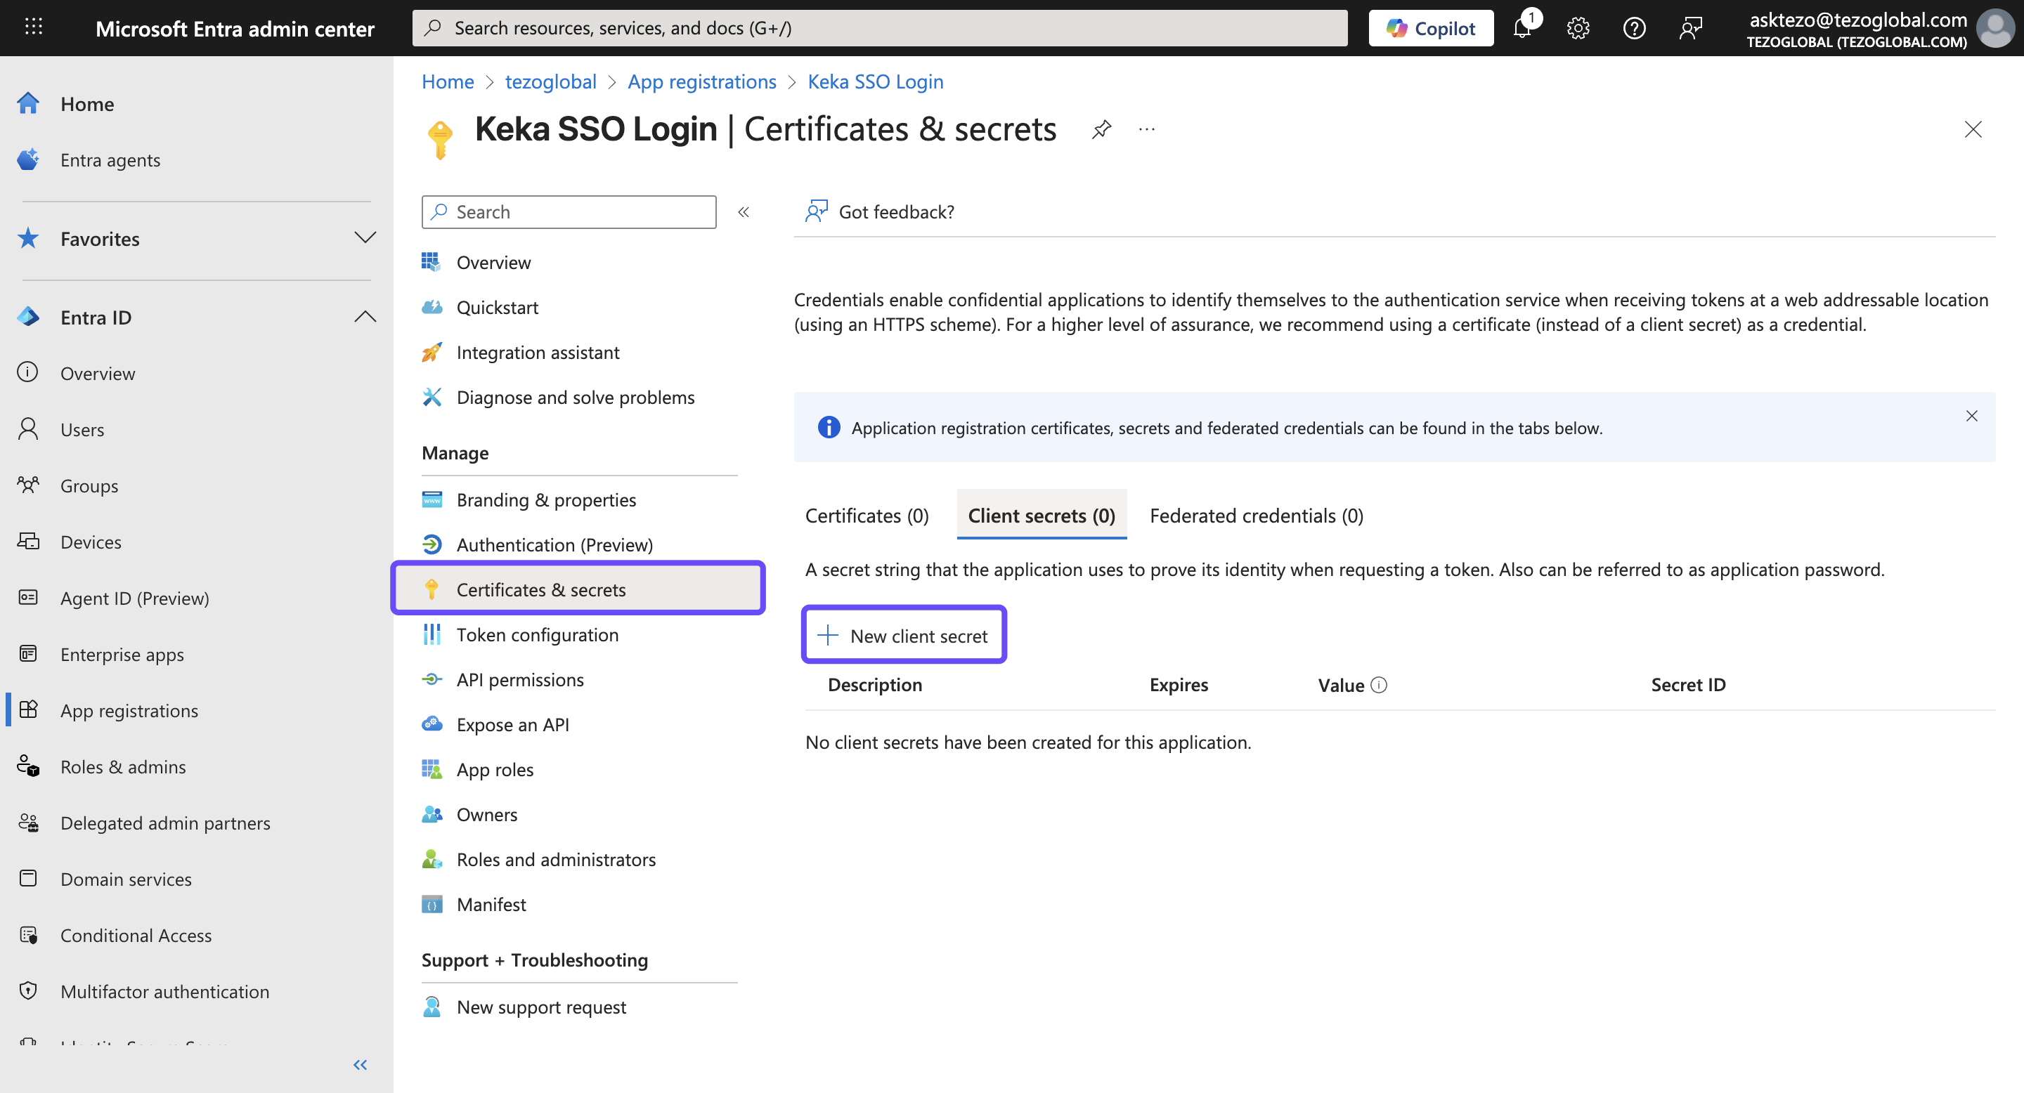Image resolution: width=2024 pixels, height=1093 pixels.
Task: Open the notifications bell icon
Action: point(1523,28)
